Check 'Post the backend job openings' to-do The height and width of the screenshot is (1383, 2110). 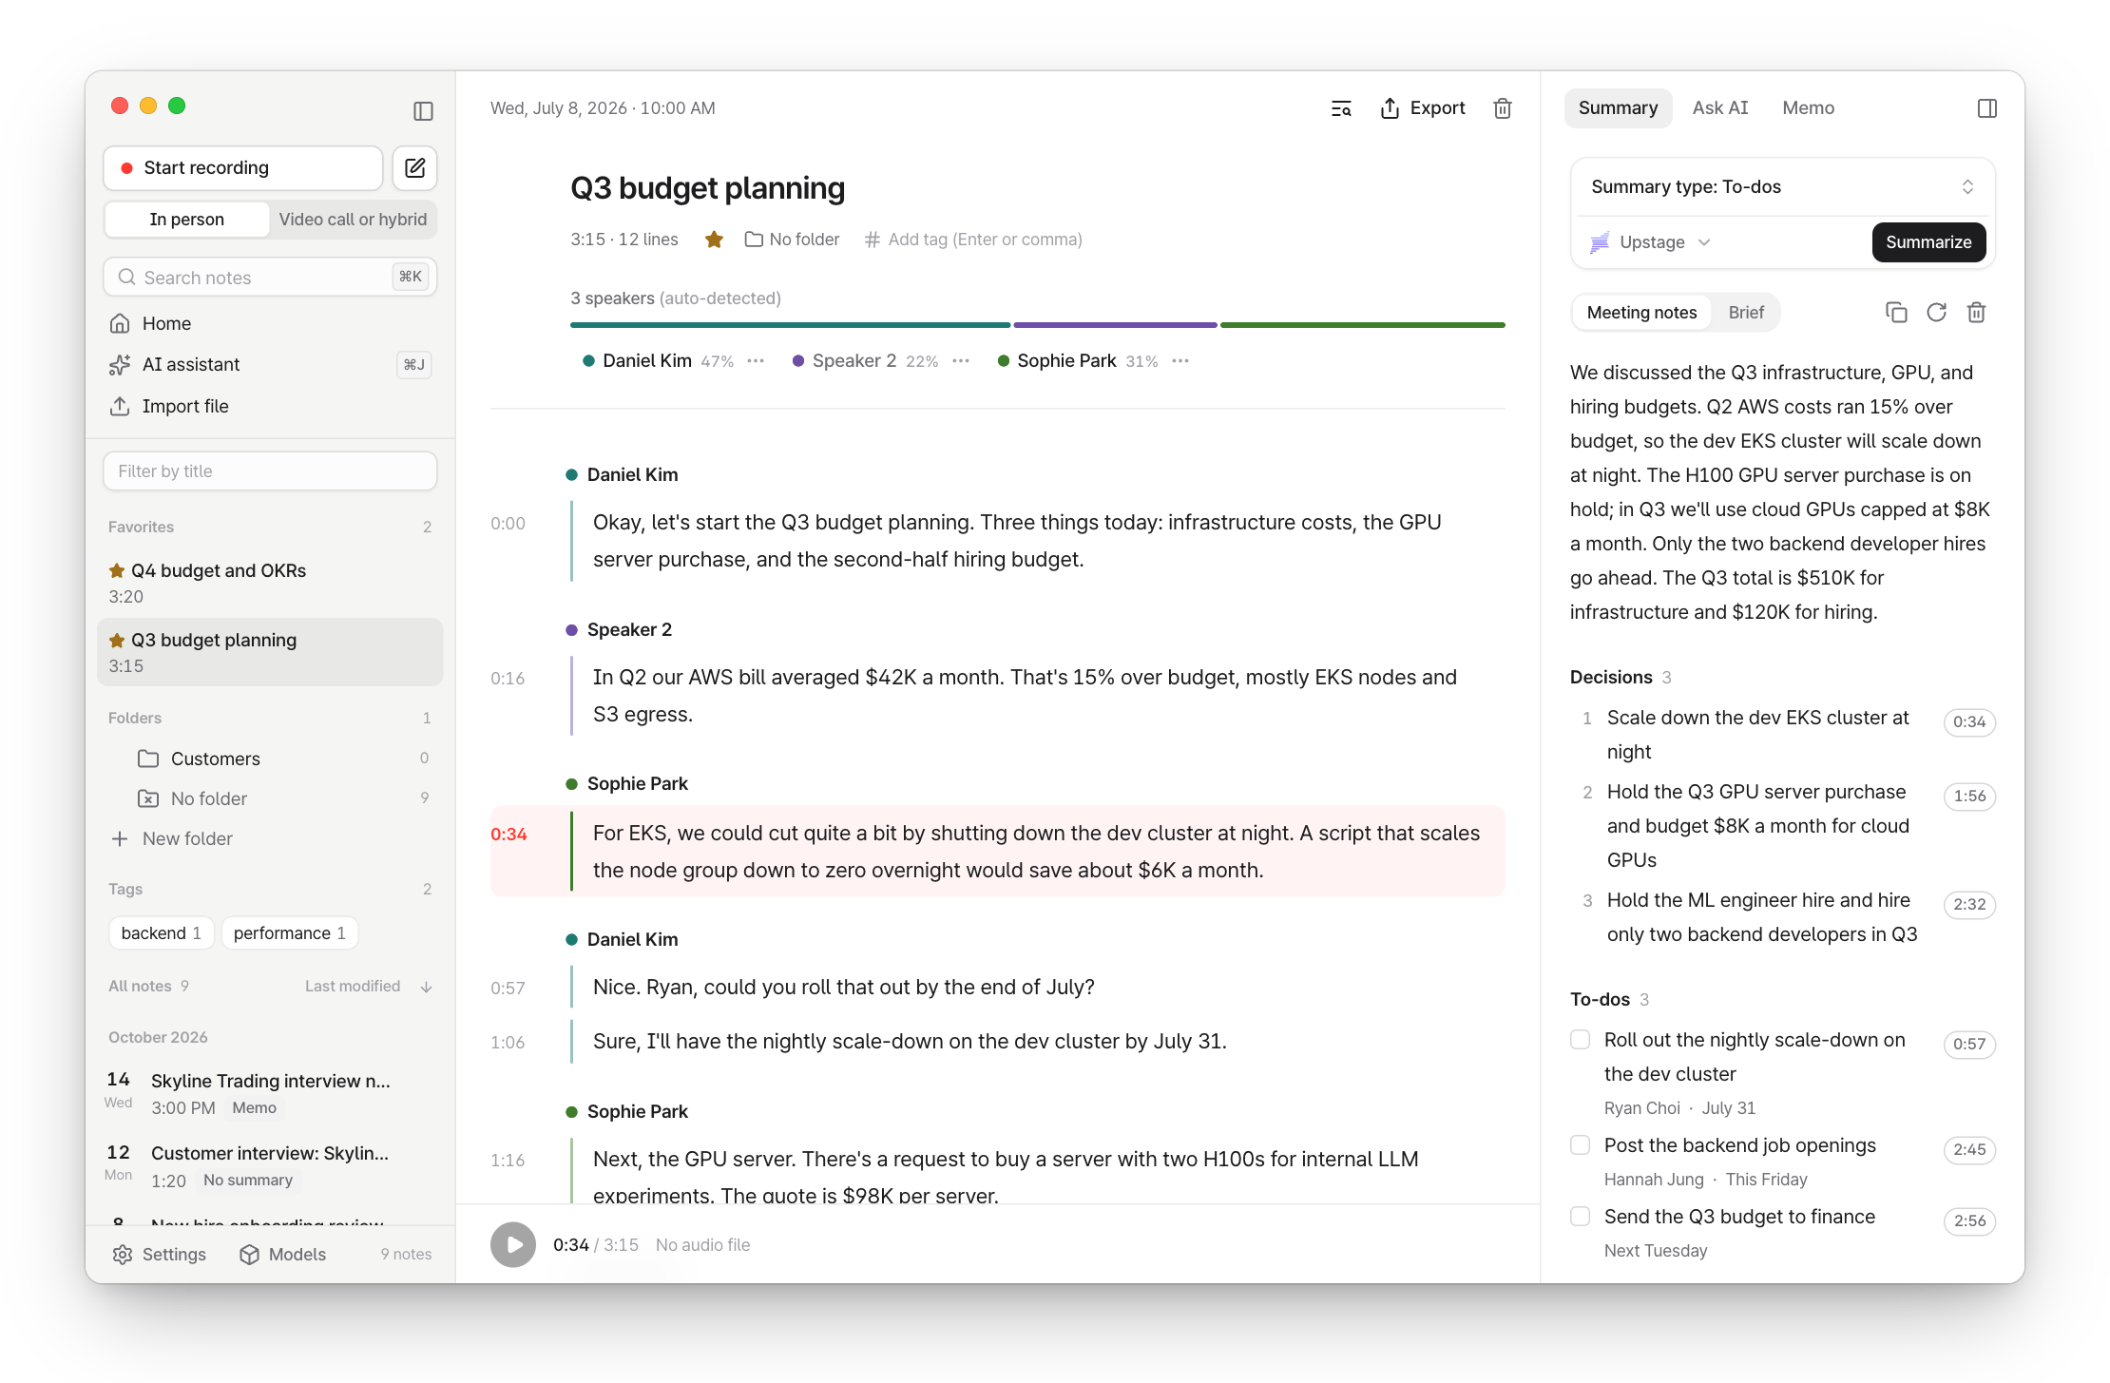[1581, 1145]
